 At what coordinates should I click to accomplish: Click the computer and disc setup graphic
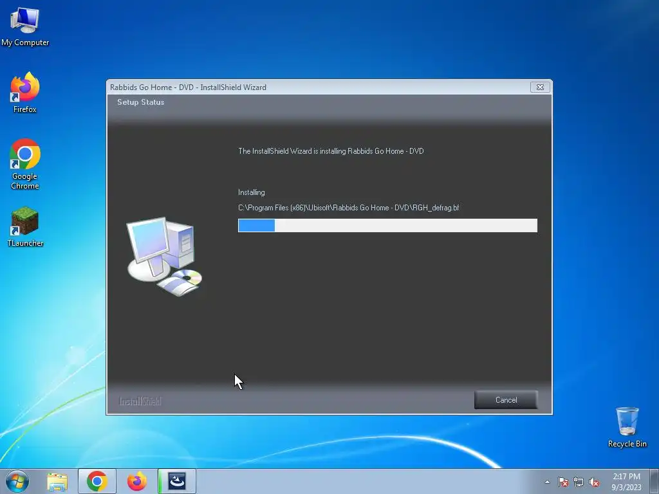[164, 257]
